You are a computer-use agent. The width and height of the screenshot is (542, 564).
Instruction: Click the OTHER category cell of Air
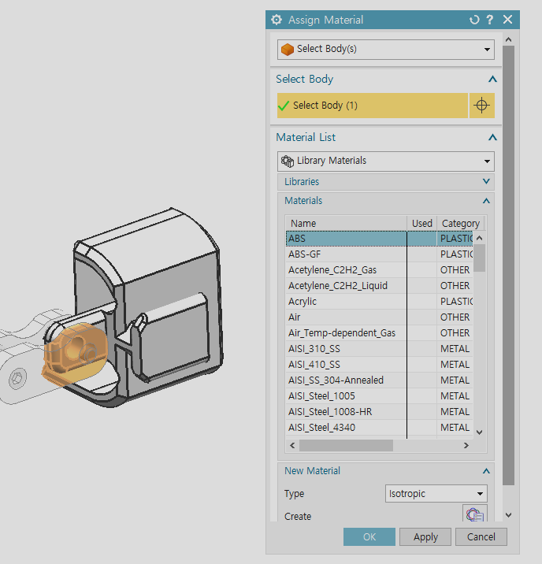455,317
